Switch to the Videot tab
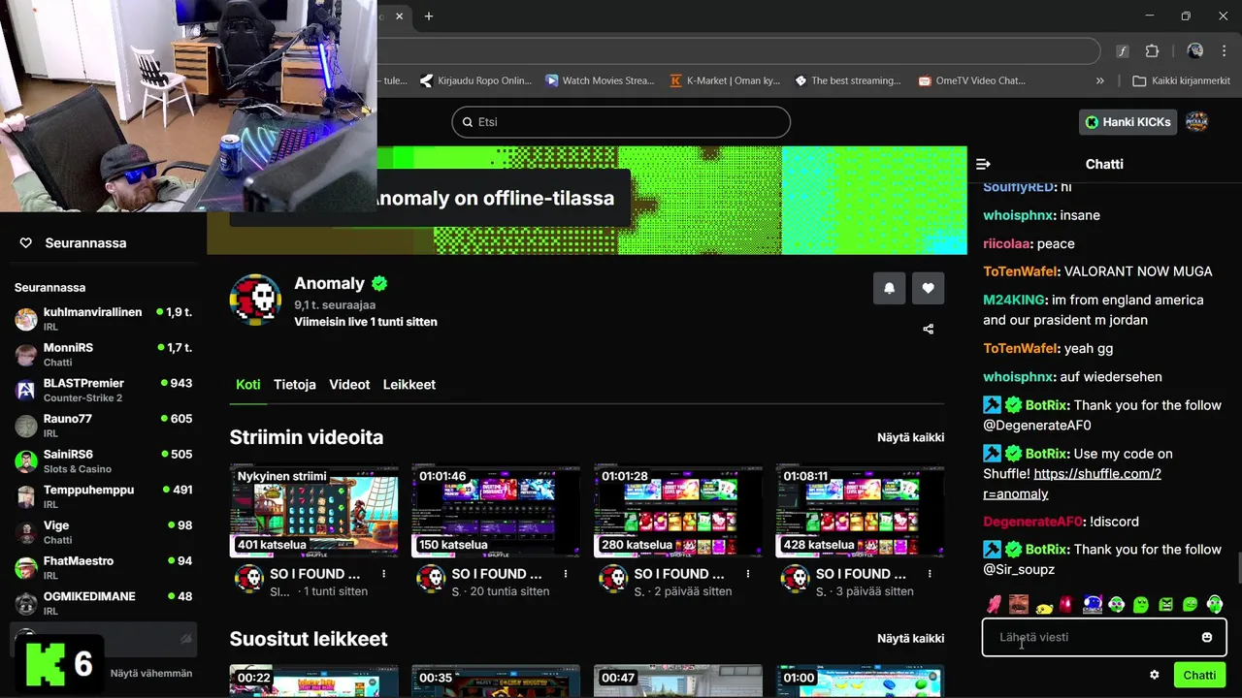This screenshot has height=698, width=1242. tap(349, 385)
